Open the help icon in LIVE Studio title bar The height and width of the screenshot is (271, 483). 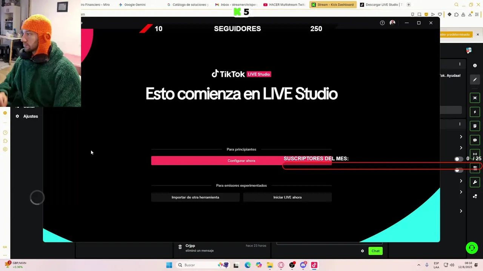tap(382, 23)
